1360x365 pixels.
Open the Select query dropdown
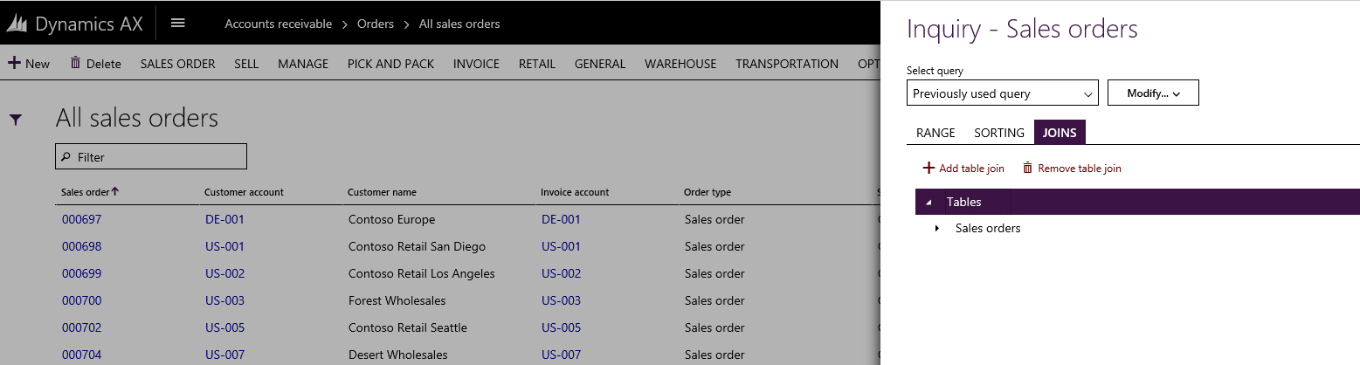point(1002,93)
